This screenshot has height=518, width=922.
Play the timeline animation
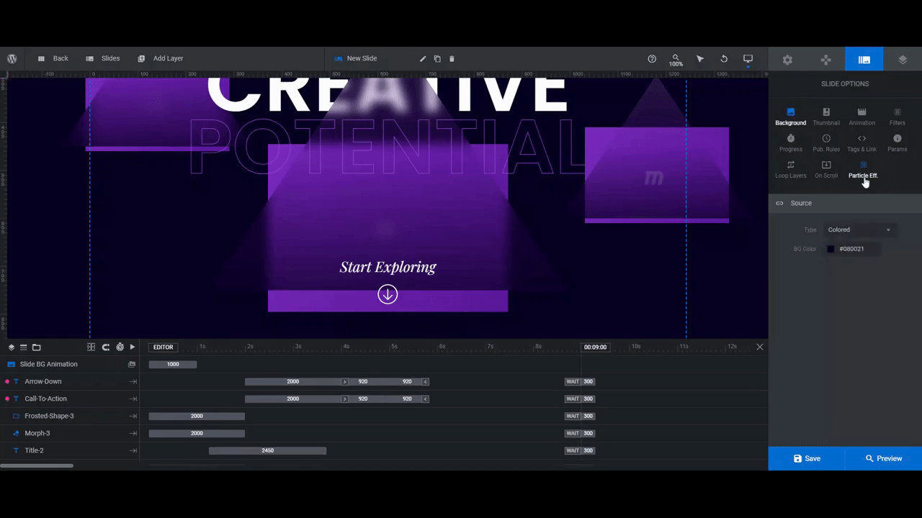pos(133,347)
